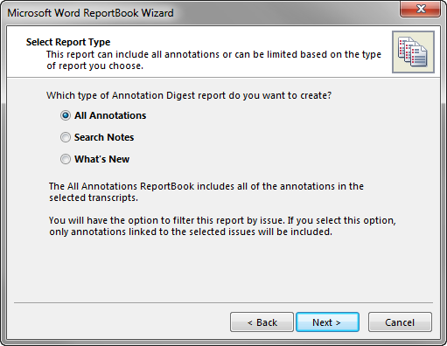This screenshot has width=447, height=346.
Task: Click the All Annotations label text
Action: click(x=110, y=115)
